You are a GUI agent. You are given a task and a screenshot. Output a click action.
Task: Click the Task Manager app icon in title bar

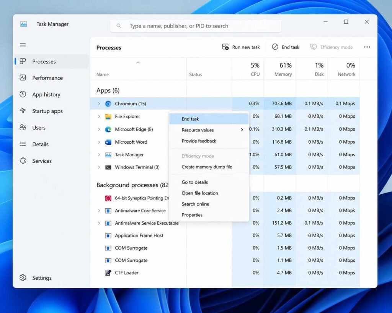click(23, 24)
